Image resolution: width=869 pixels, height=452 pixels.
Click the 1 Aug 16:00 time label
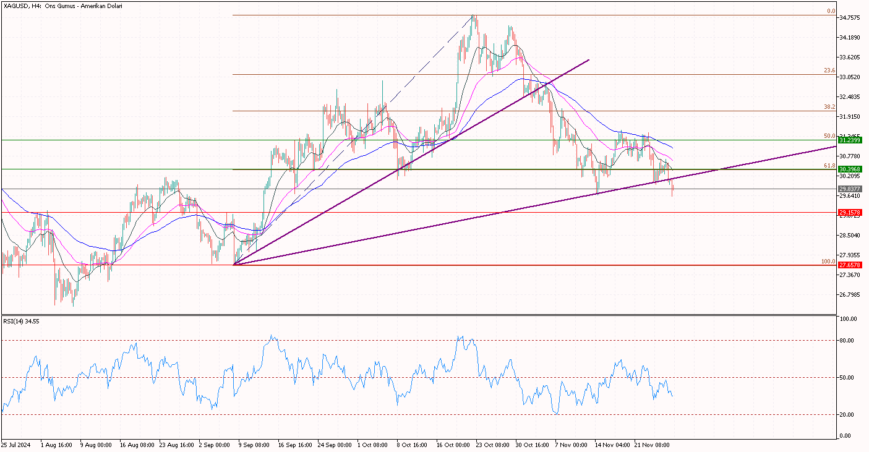pyautogui.click(x=56, y=445)
